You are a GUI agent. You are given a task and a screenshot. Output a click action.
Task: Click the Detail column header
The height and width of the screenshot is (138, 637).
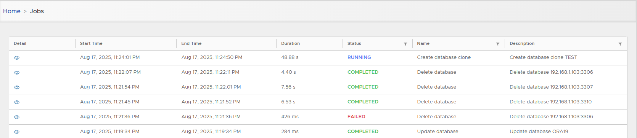tap(20, 43)
